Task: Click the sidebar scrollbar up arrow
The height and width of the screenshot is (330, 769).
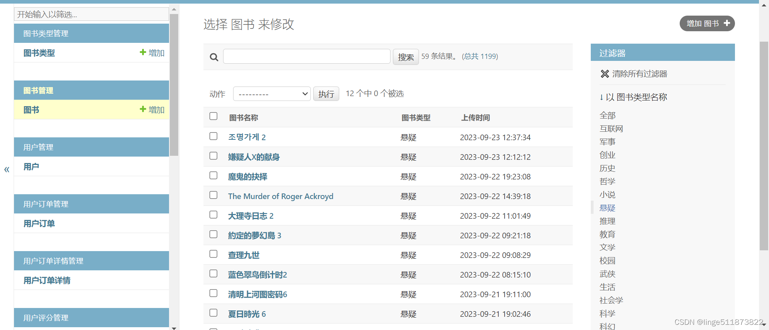Action: point(174,9)
